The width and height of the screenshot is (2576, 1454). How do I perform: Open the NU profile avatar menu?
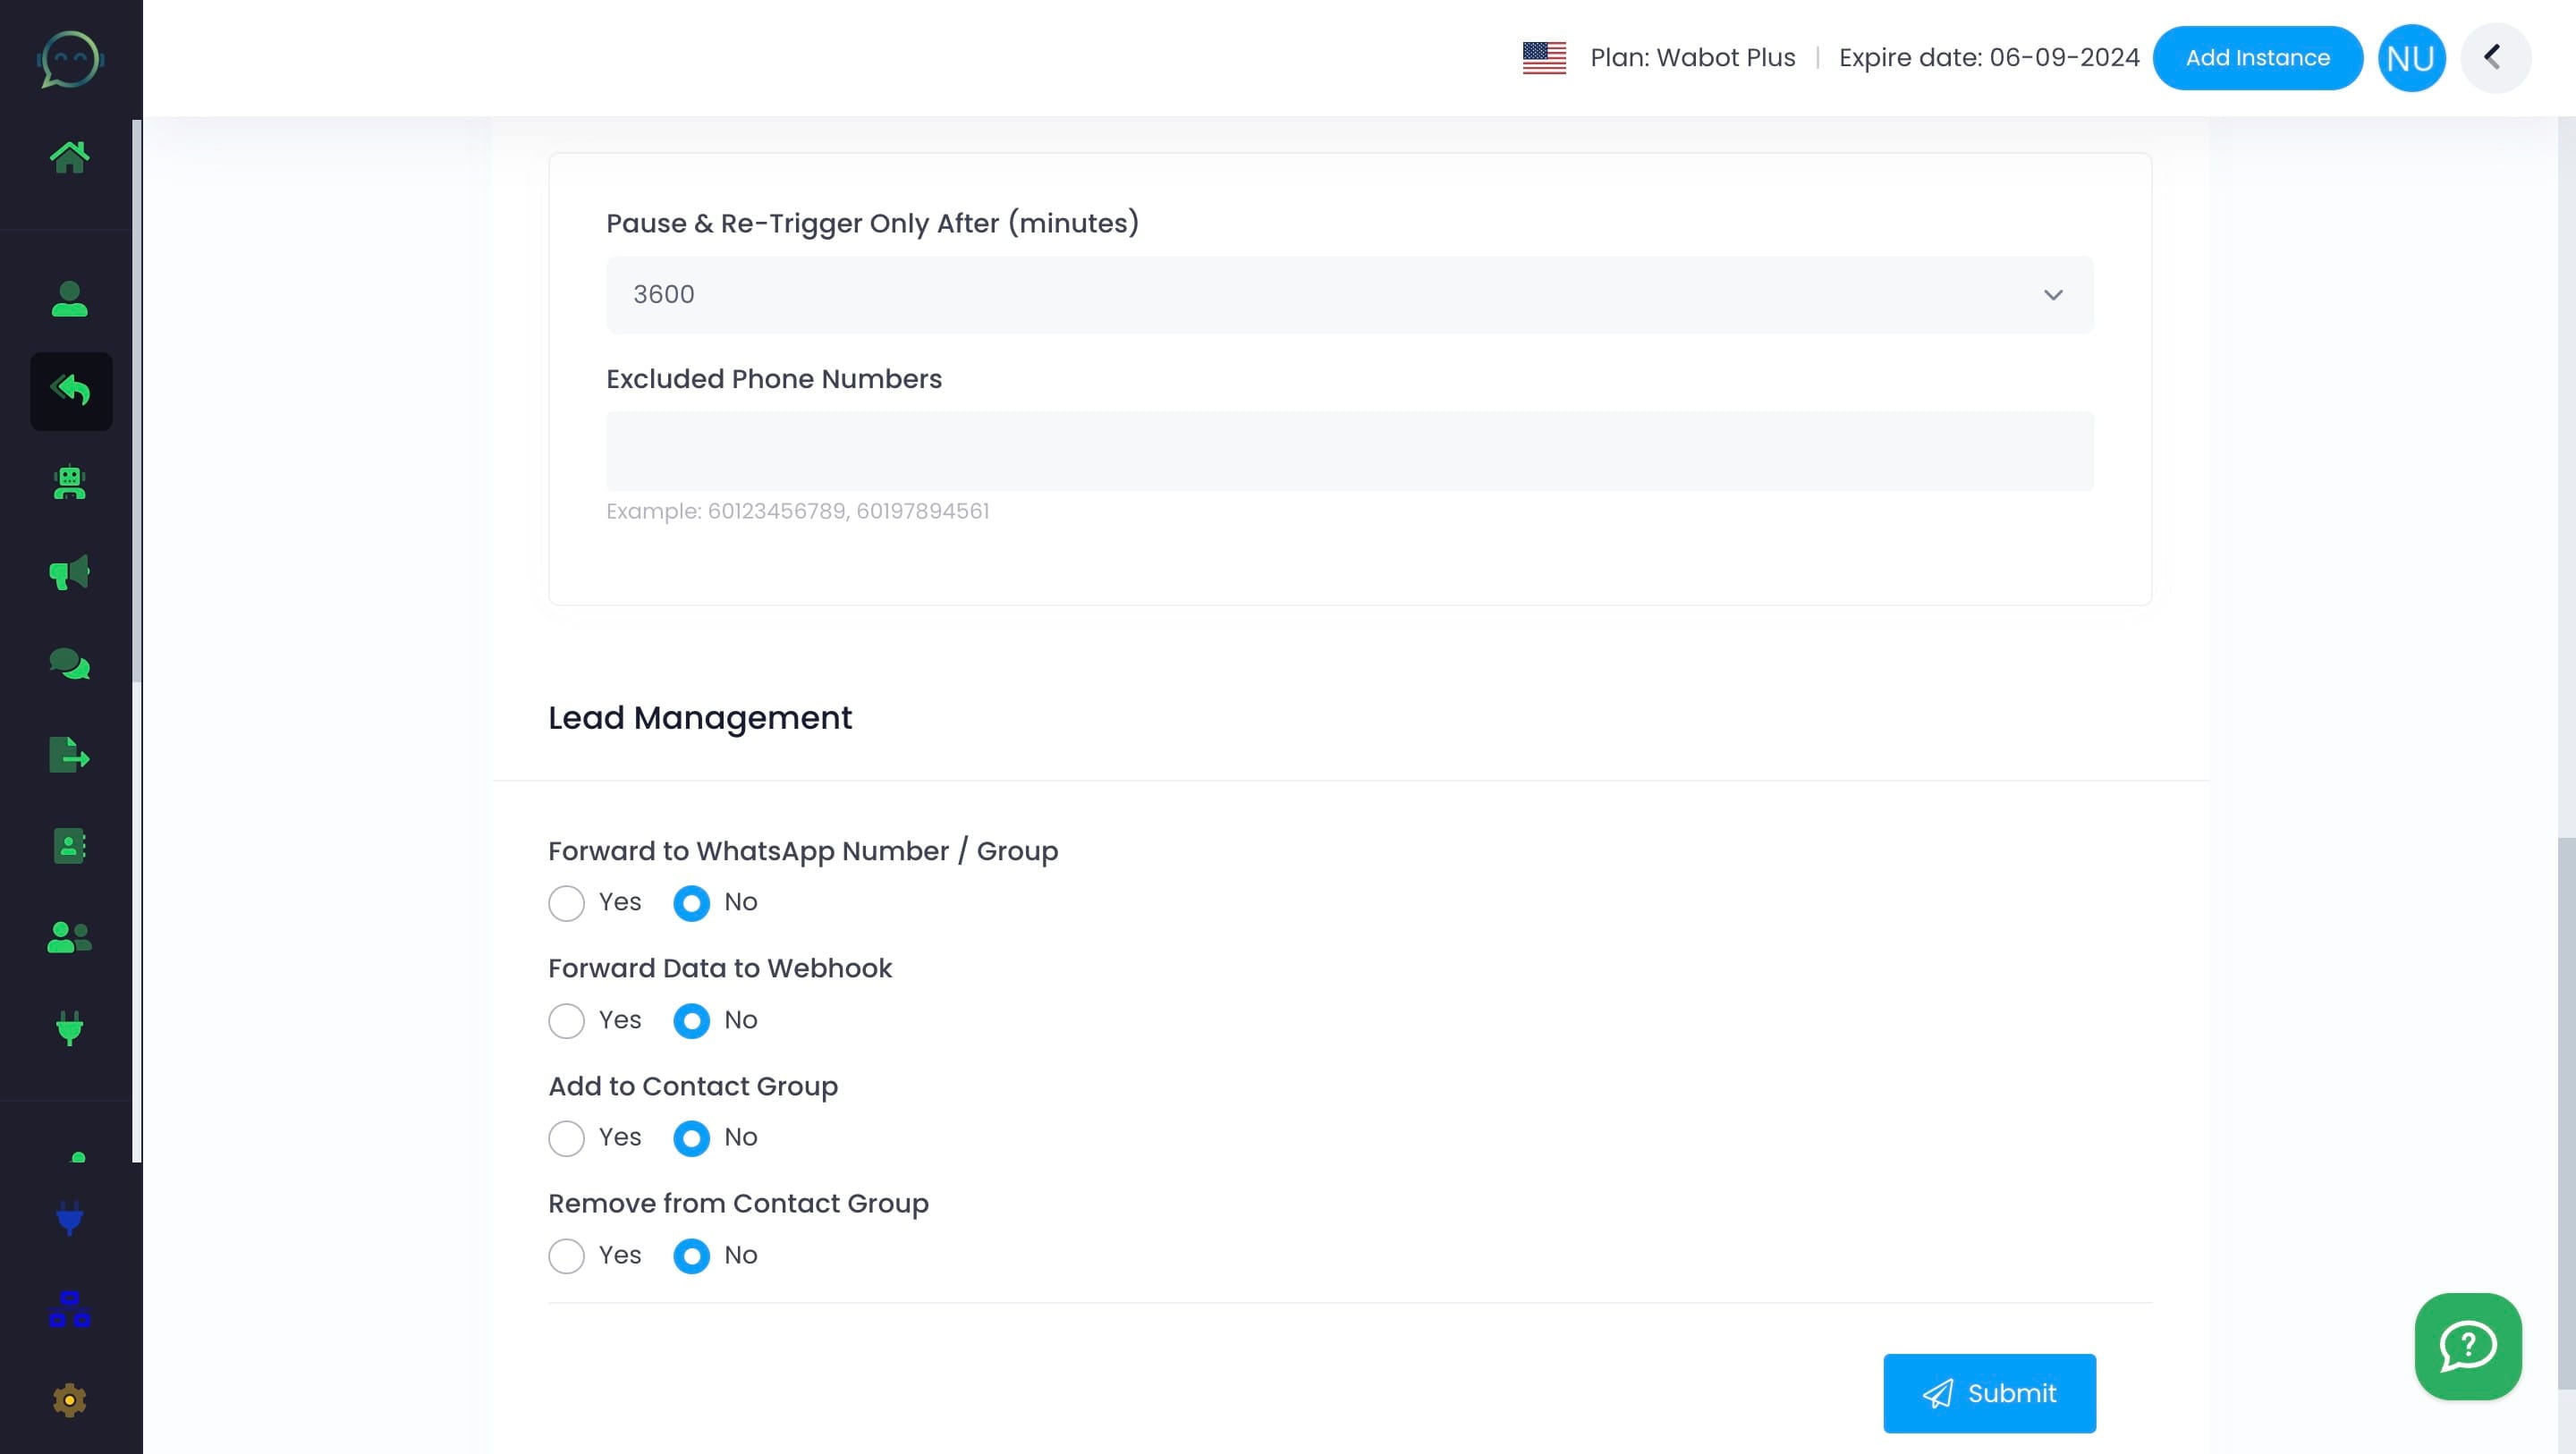tap(2411, 57)
